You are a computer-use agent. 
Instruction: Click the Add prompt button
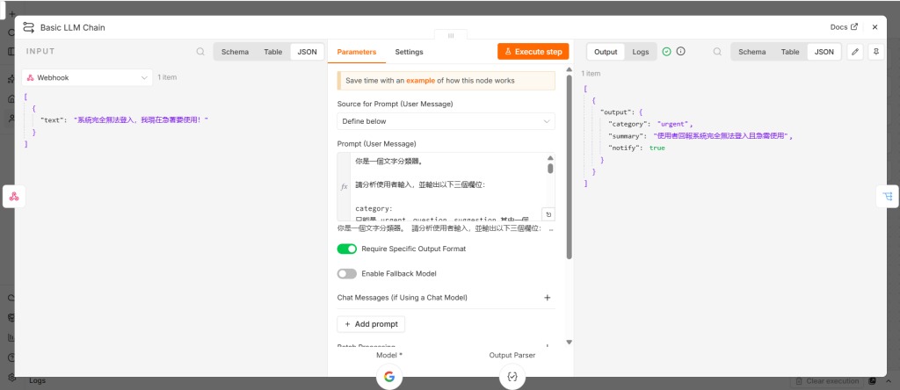(372, 324)
